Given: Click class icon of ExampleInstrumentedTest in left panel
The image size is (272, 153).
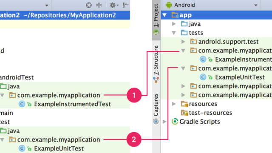Looking at the screenshot, I should [x=22, y=104].
